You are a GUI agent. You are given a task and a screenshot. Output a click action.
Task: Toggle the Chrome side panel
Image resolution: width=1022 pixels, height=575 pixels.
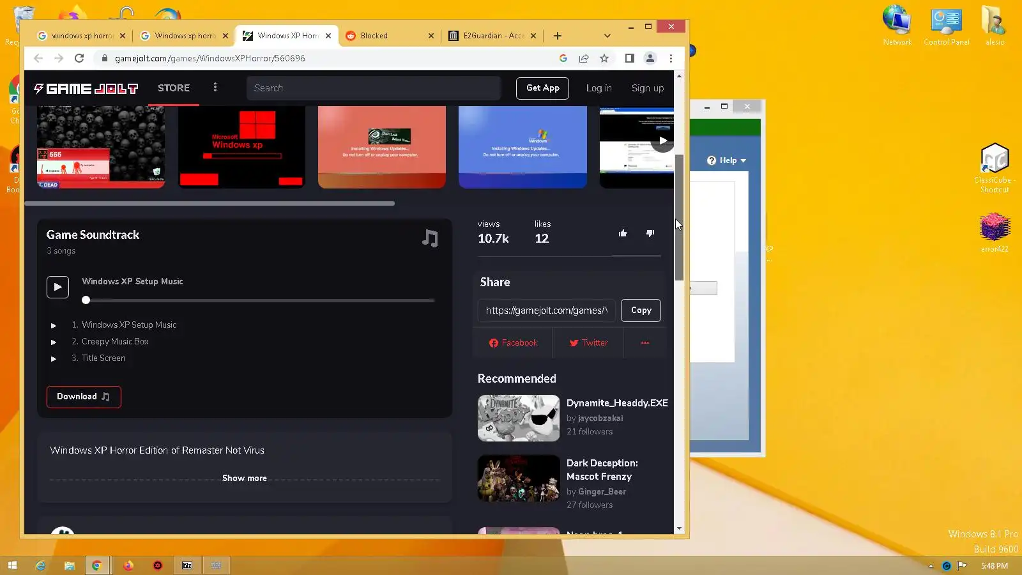click(x=630, y=58)
